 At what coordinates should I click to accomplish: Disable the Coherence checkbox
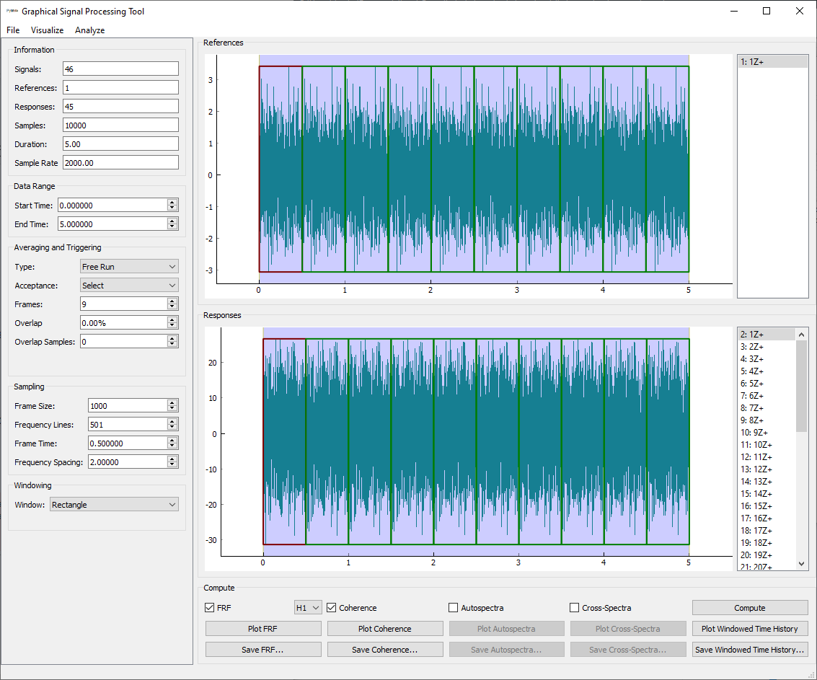[332, 608]
